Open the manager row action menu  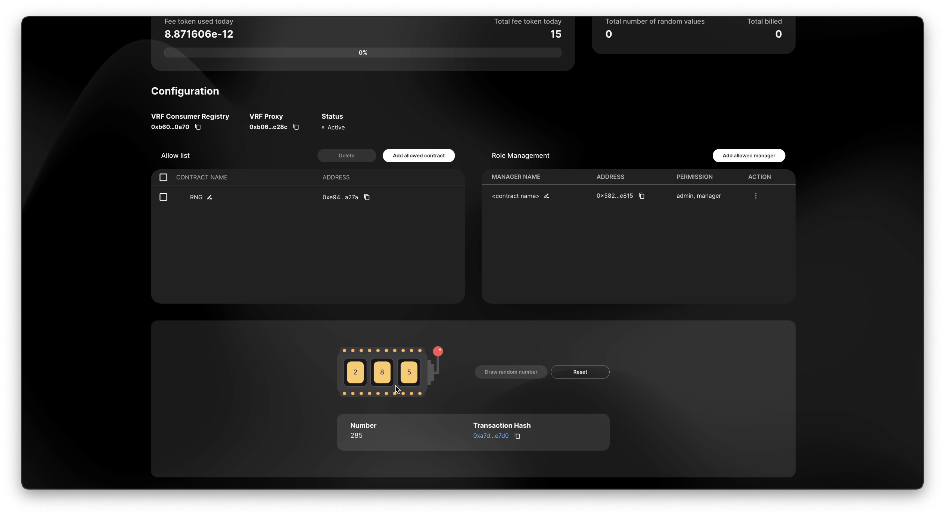755,196
